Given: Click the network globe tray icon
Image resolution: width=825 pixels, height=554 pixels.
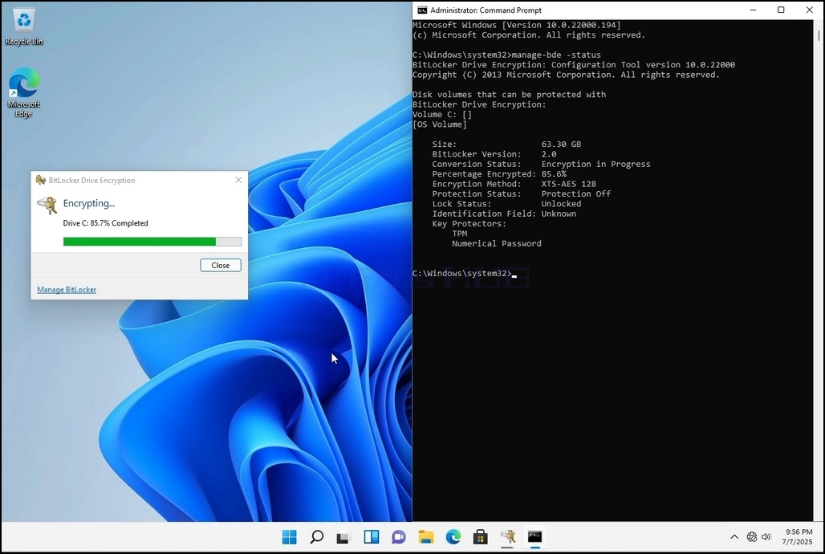Looking at the screenshot, I should point(751,536).
